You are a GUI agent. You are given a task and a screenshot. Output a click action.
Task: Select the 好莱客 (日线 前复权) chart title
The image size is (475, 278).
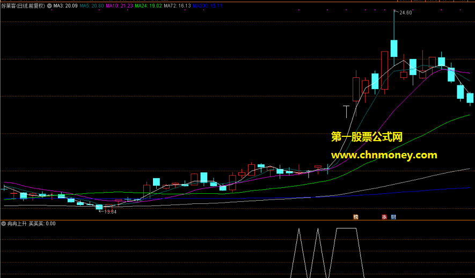23,6
